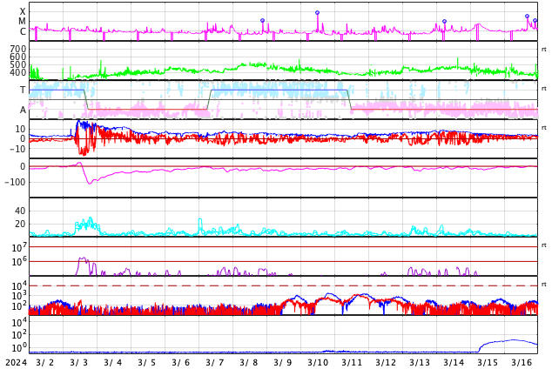Click the '3/11' date label

(x=352, y=363)
